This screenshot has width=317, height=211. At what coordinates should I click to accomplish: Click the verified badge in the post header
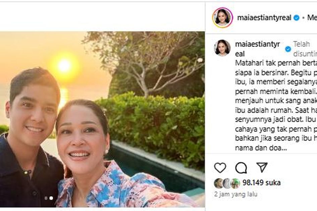pos(297,18)
